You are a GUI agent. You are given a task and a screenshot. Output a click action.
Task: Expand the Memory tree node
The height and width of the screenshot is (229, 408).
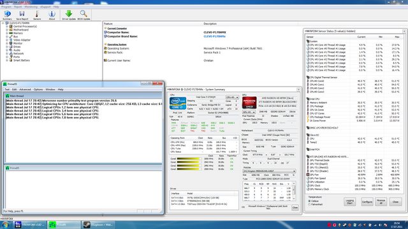click(7, 33)
